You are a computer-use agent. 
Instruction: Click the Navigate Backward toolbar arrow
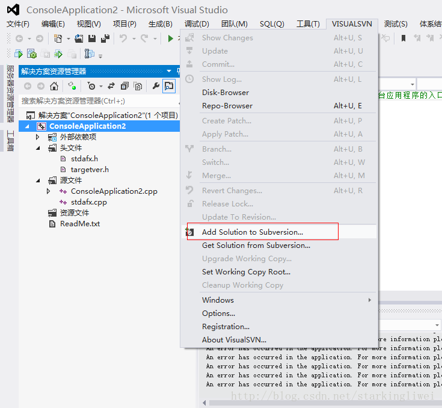(x=19, y=39)
